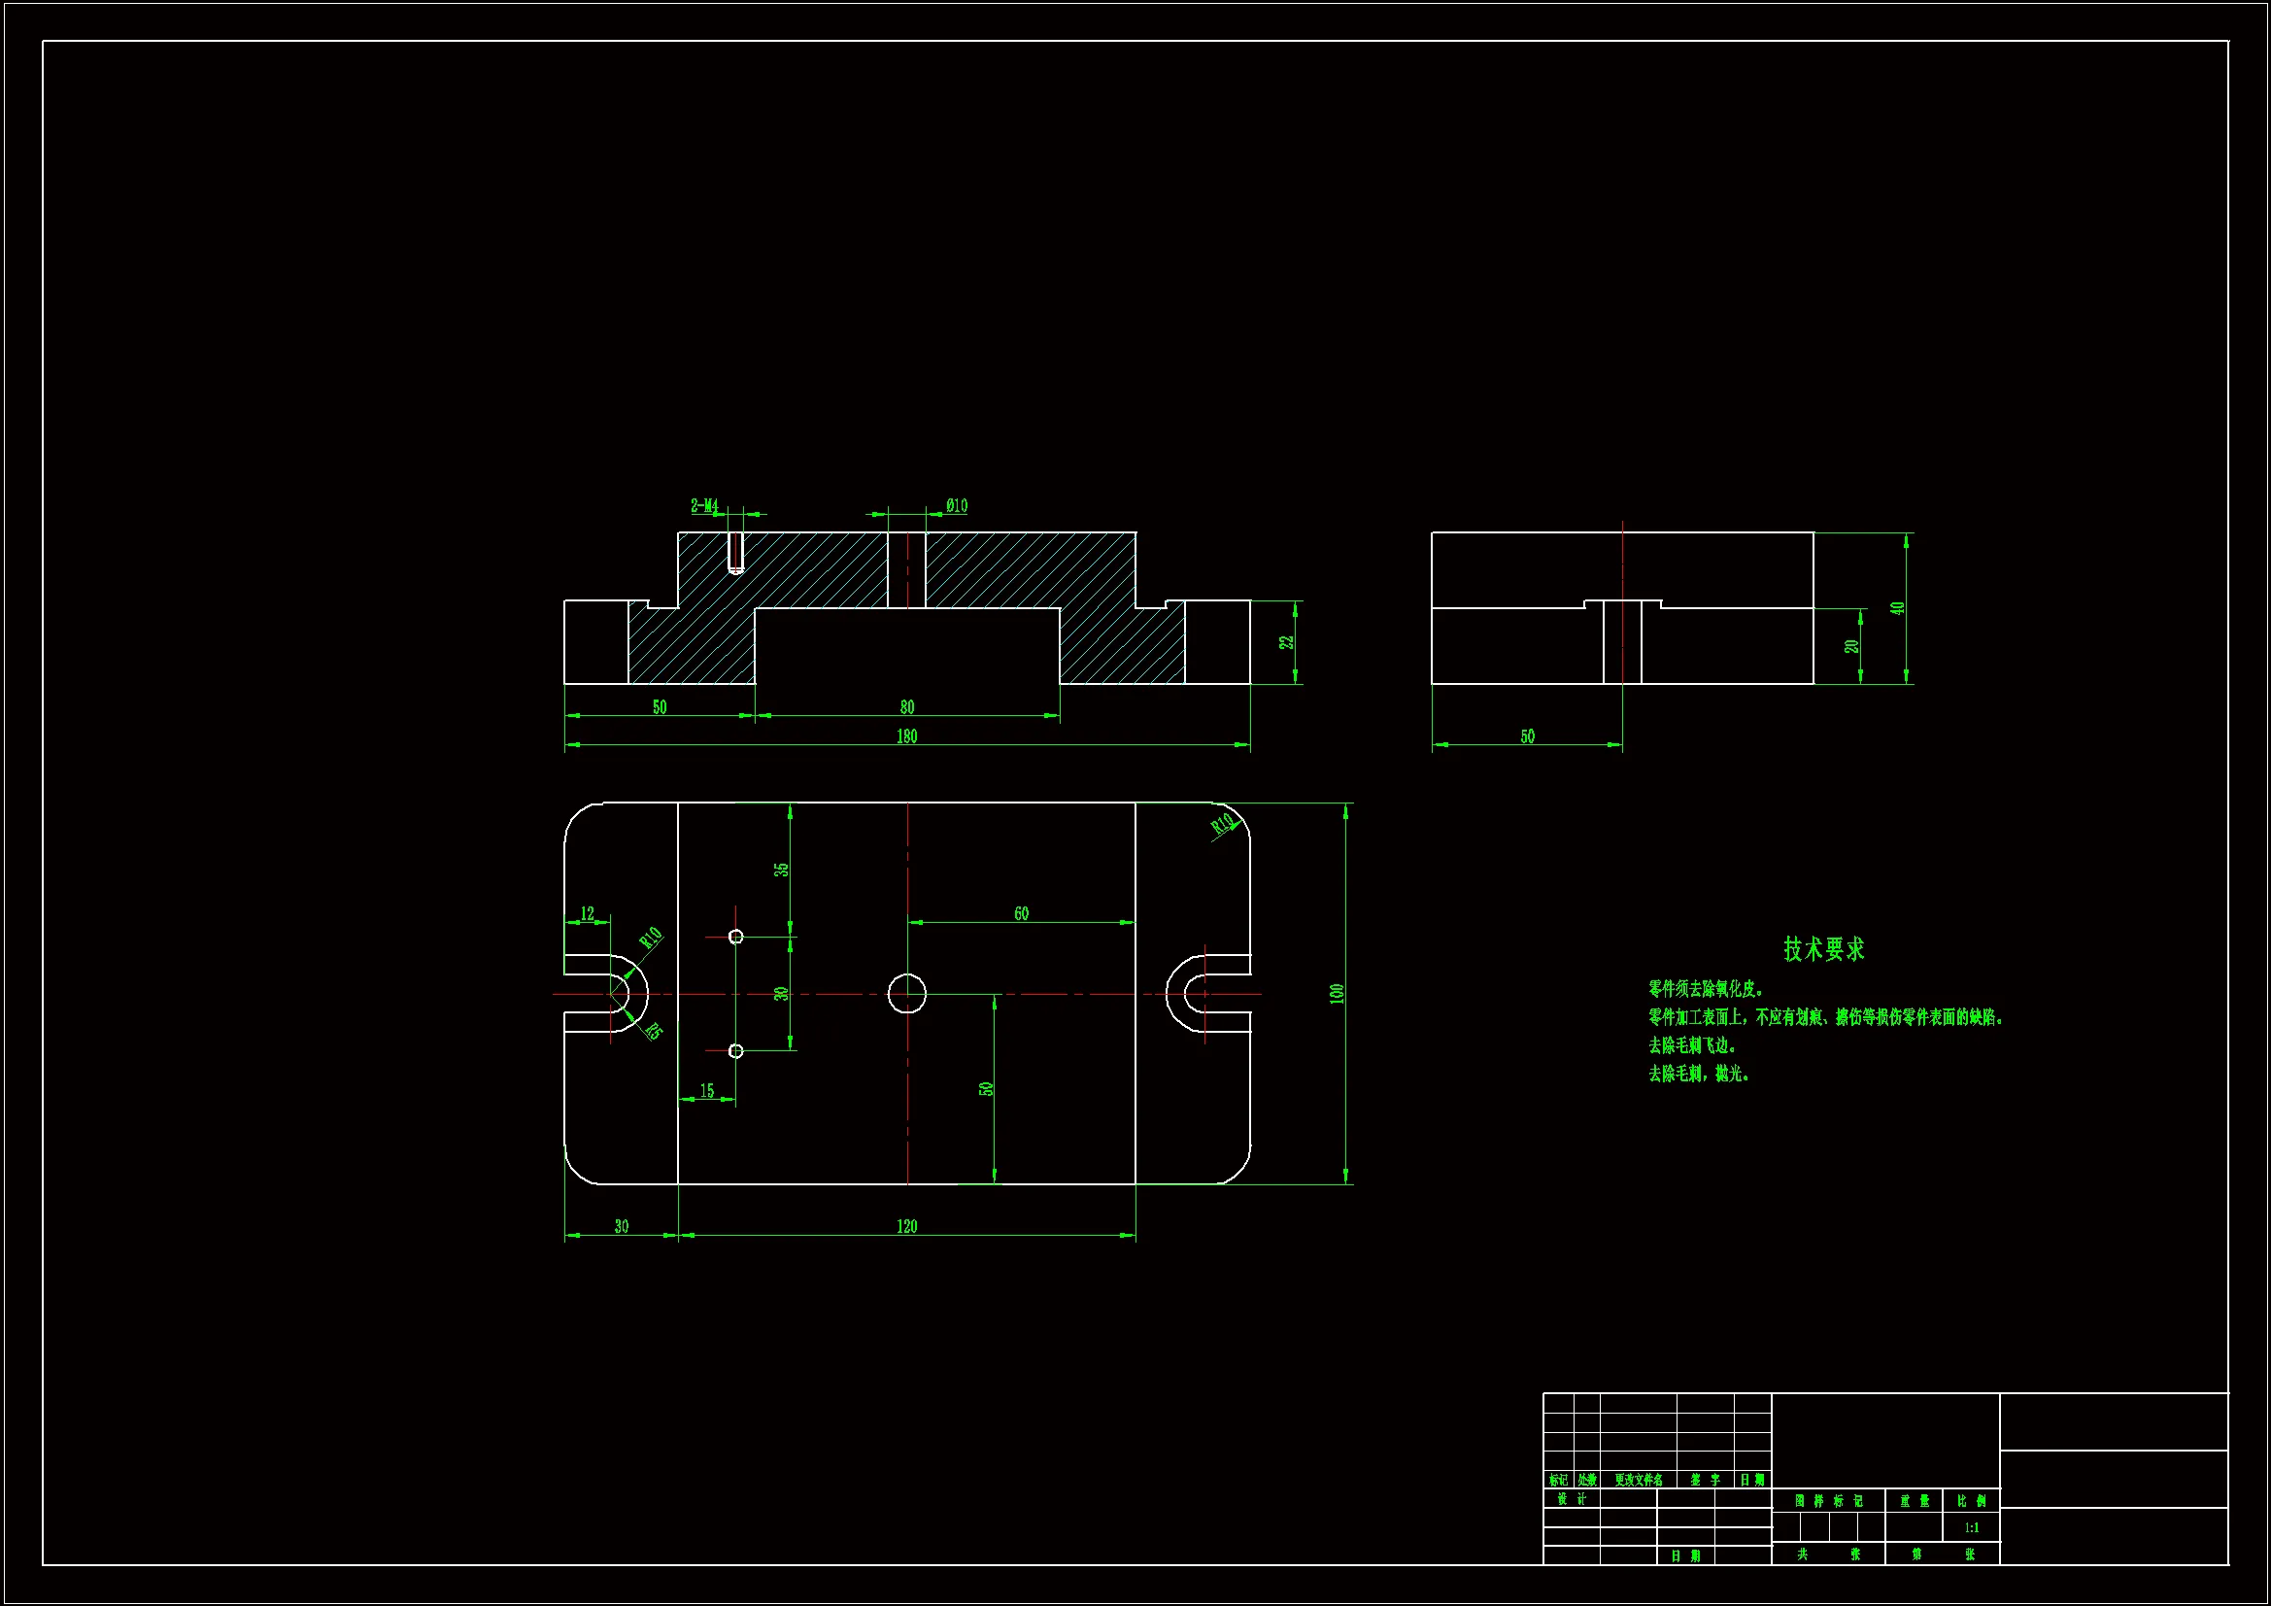Select the 40 height dimension in side view
The width and height of the screenshot is (2271, 1606).
tap(1897, 608)
